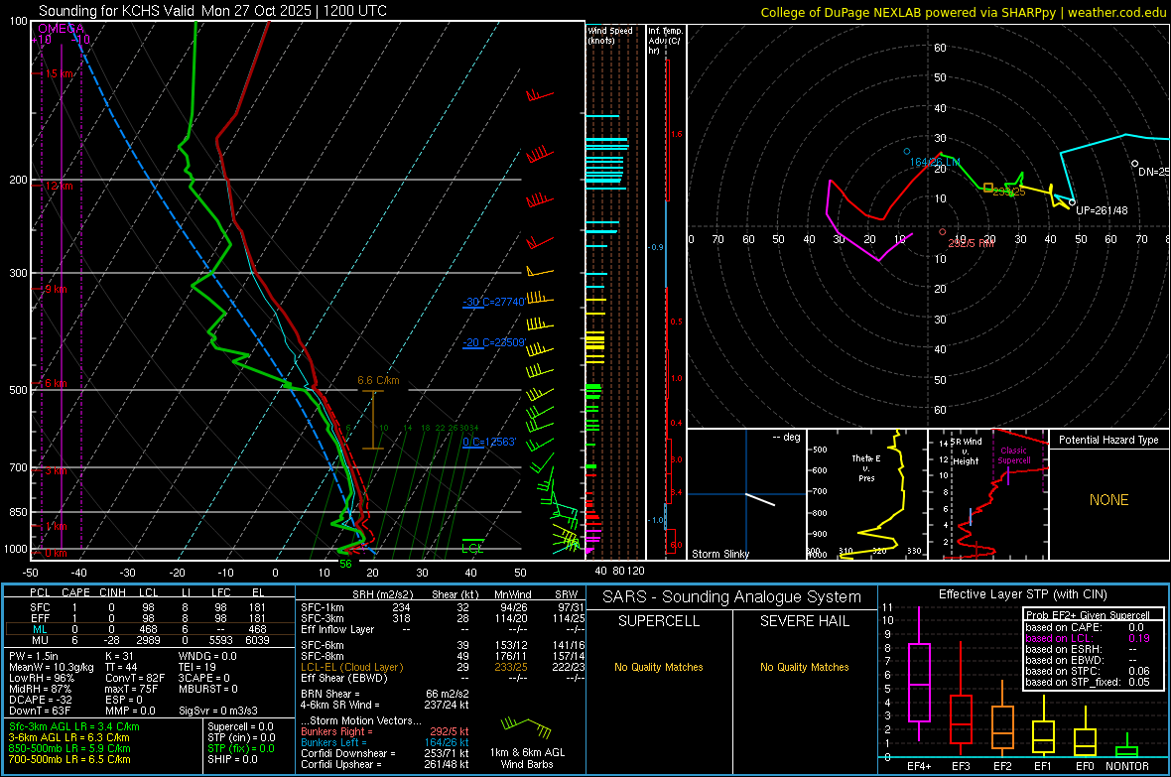The width and height of the screenshot is (1171, 777).
Task: Click the SARS - Sounding Analogue System heading
Action: [x=732, y=597]
